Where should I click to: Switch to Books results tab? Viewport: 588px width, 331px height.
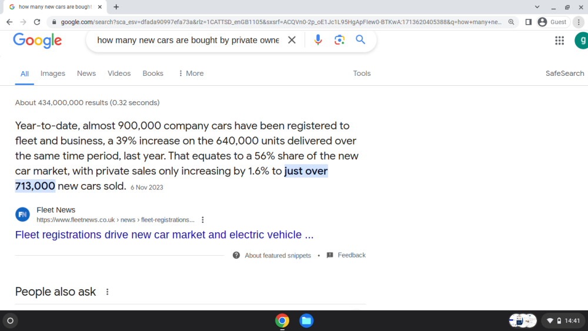(x=153, y=73)
